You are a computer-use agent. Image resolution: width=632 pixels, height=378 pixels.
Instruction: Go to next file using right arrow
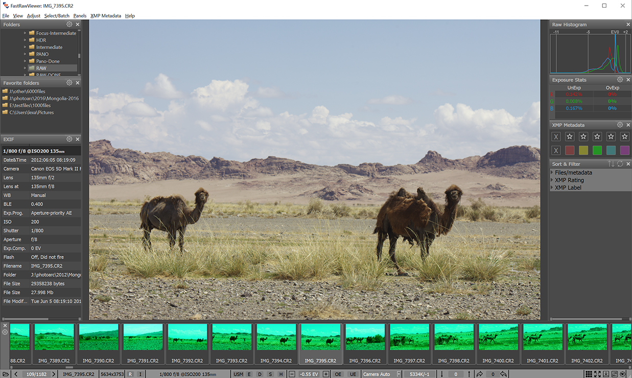54,374
